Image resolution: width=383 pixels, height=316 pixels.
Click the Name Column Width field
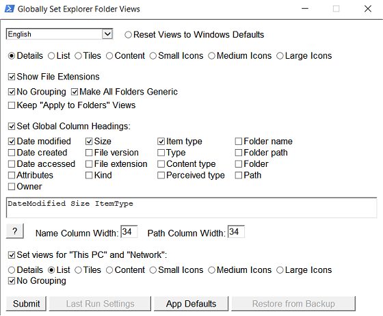point(129,232)
